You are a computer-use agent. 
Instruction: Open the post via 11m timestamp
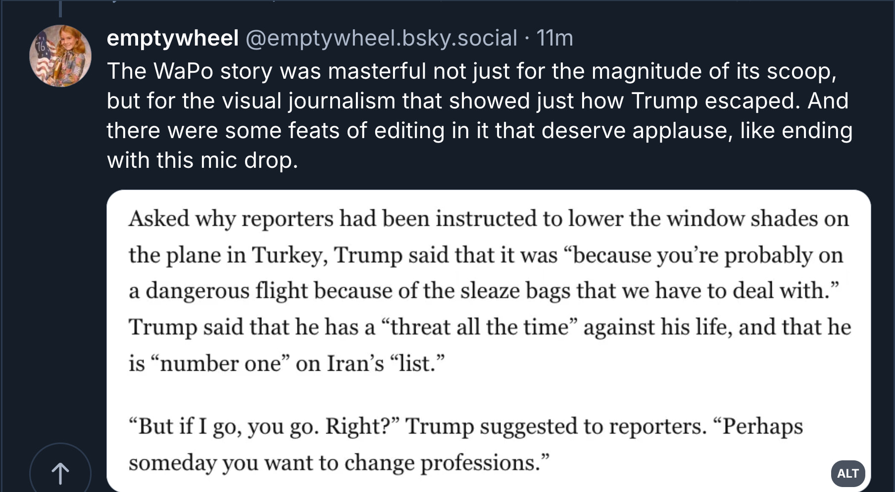tap(554, 38)
